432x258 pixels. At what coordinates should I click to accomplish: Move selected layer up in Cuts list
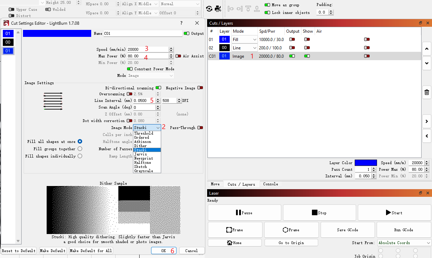click(427, 49)
